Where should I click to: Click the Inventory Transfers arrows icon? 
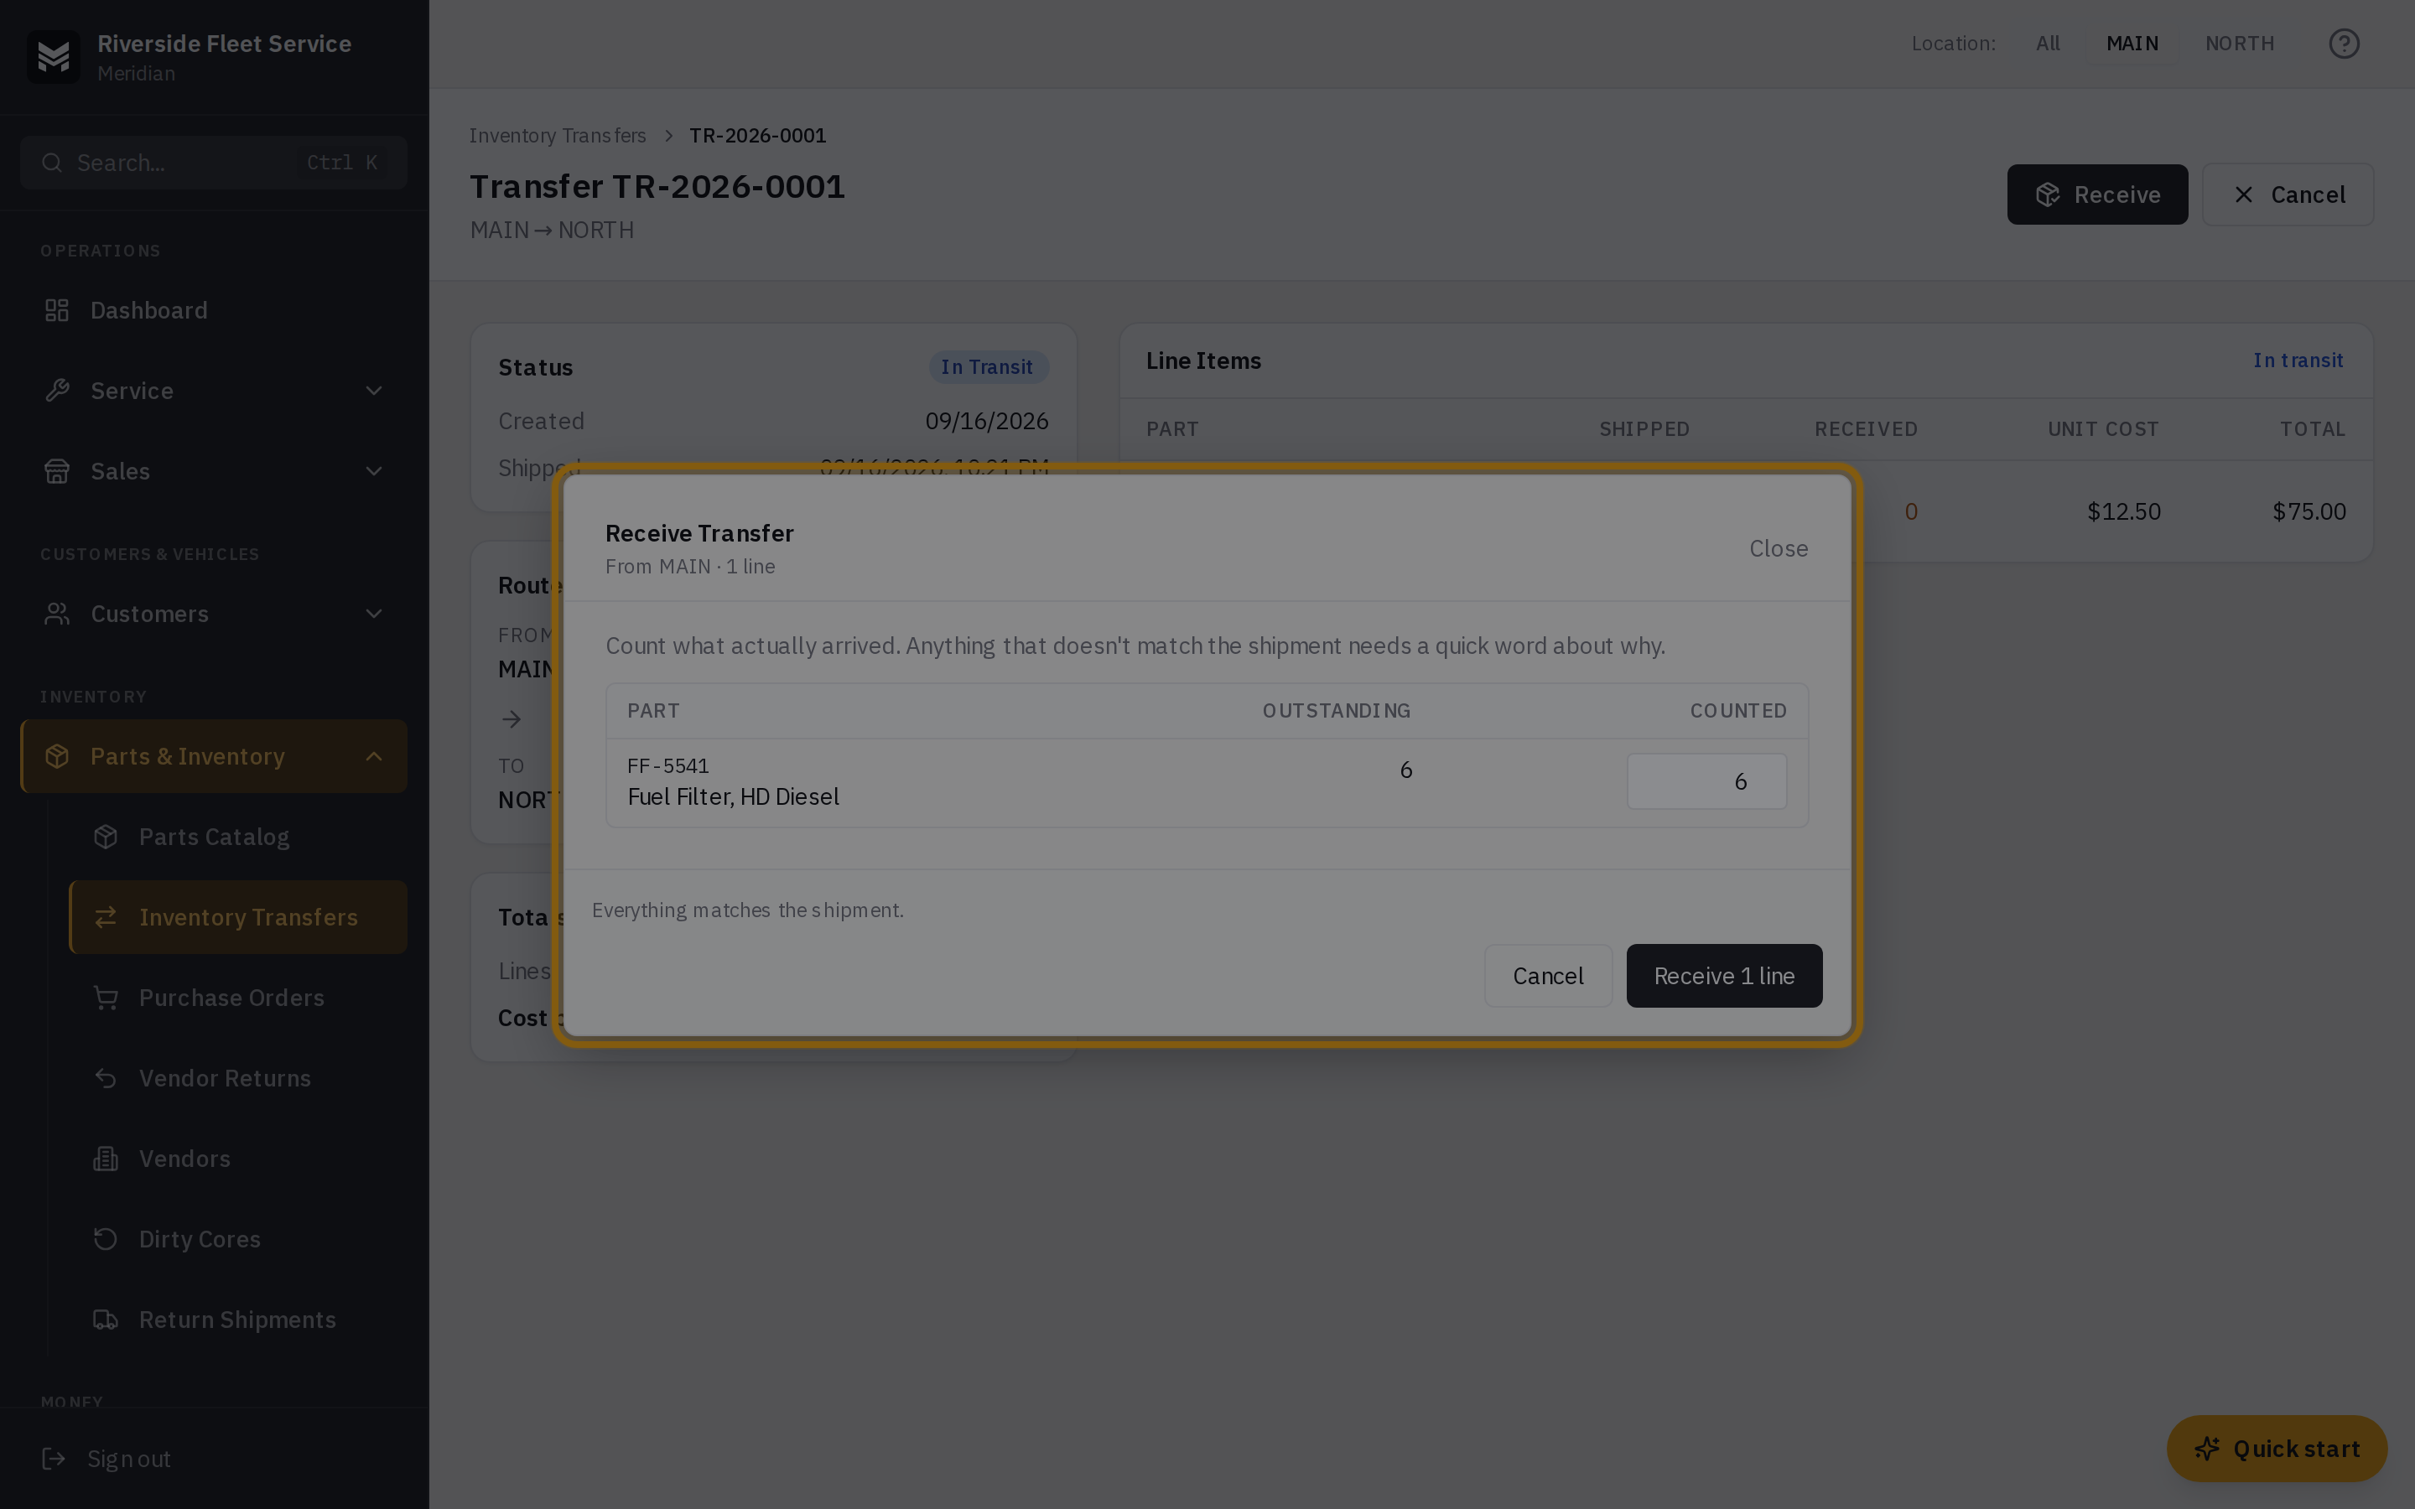point(106,917)
